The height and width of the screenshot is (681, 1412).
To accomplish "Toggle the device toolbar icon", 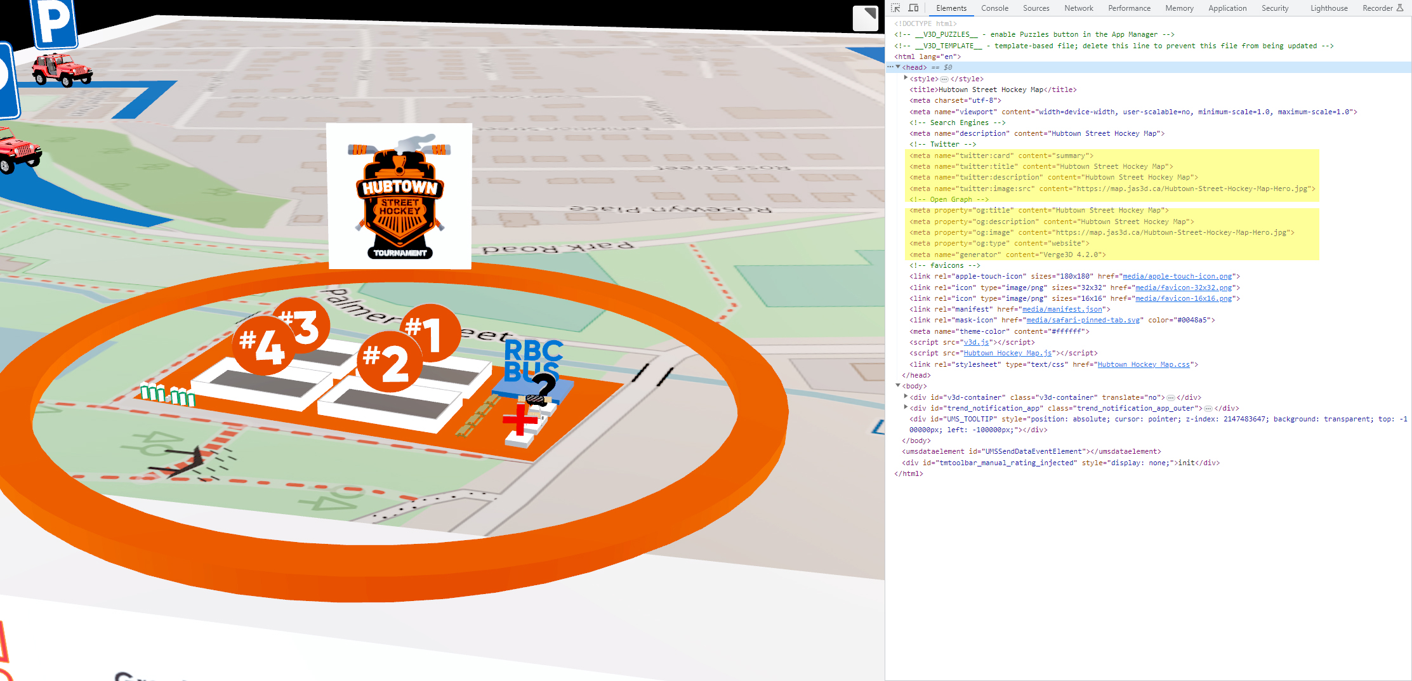I will click(913, 8).
